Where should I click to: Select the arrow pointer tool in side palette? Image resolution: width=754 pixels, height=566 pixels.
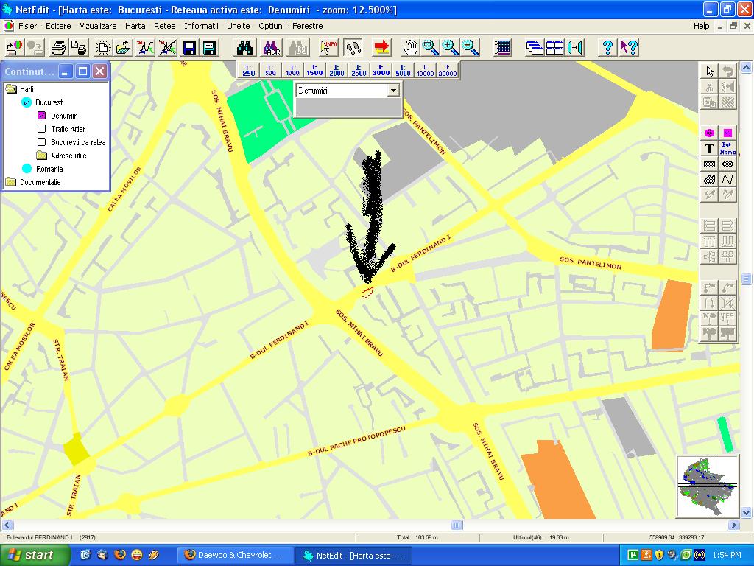709,71
